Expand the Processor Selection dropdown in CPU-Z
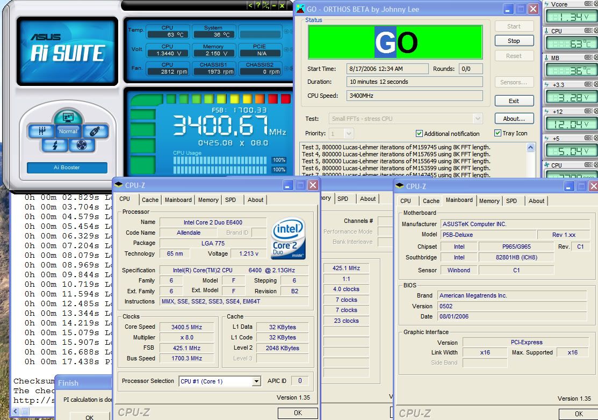 [x=257, y=381]
